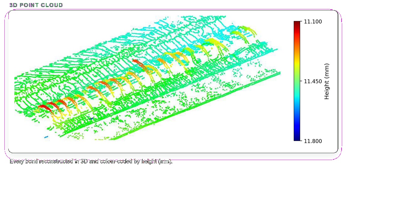
Task: Click the caption text below the point cloud
Action: click(91, 161)
